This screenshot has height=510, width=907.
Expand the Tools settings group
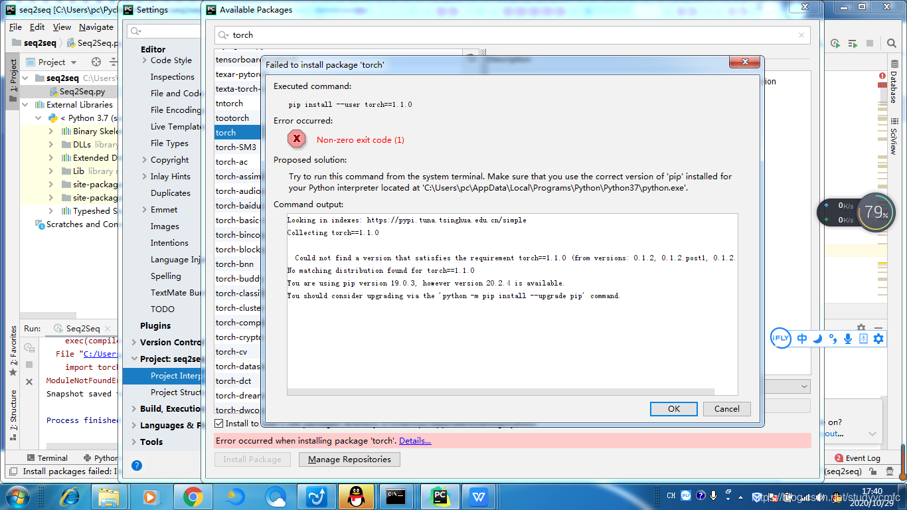(x=134, y=442)
